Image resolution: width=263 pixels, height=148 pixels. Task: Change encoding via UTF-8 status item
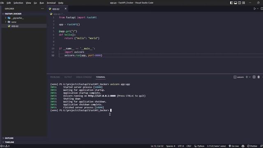pos(181,146)
